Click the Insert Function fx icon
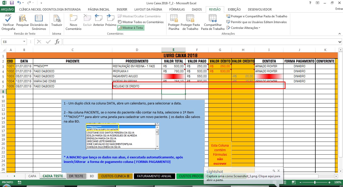Image resolution: width=343 pixels, height=187 pixels. tap(57, 42)
